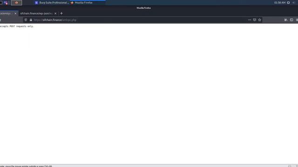Close the xmlrpc tab
The width and height of the screenshot is (298, 167).
15,13
